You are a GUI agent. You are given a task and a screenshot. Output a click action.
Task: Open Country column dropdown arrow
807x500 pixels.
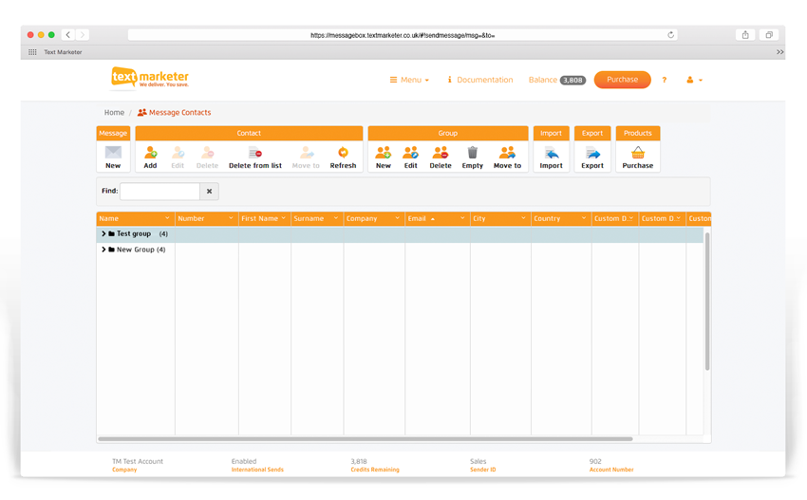(584, 218)
